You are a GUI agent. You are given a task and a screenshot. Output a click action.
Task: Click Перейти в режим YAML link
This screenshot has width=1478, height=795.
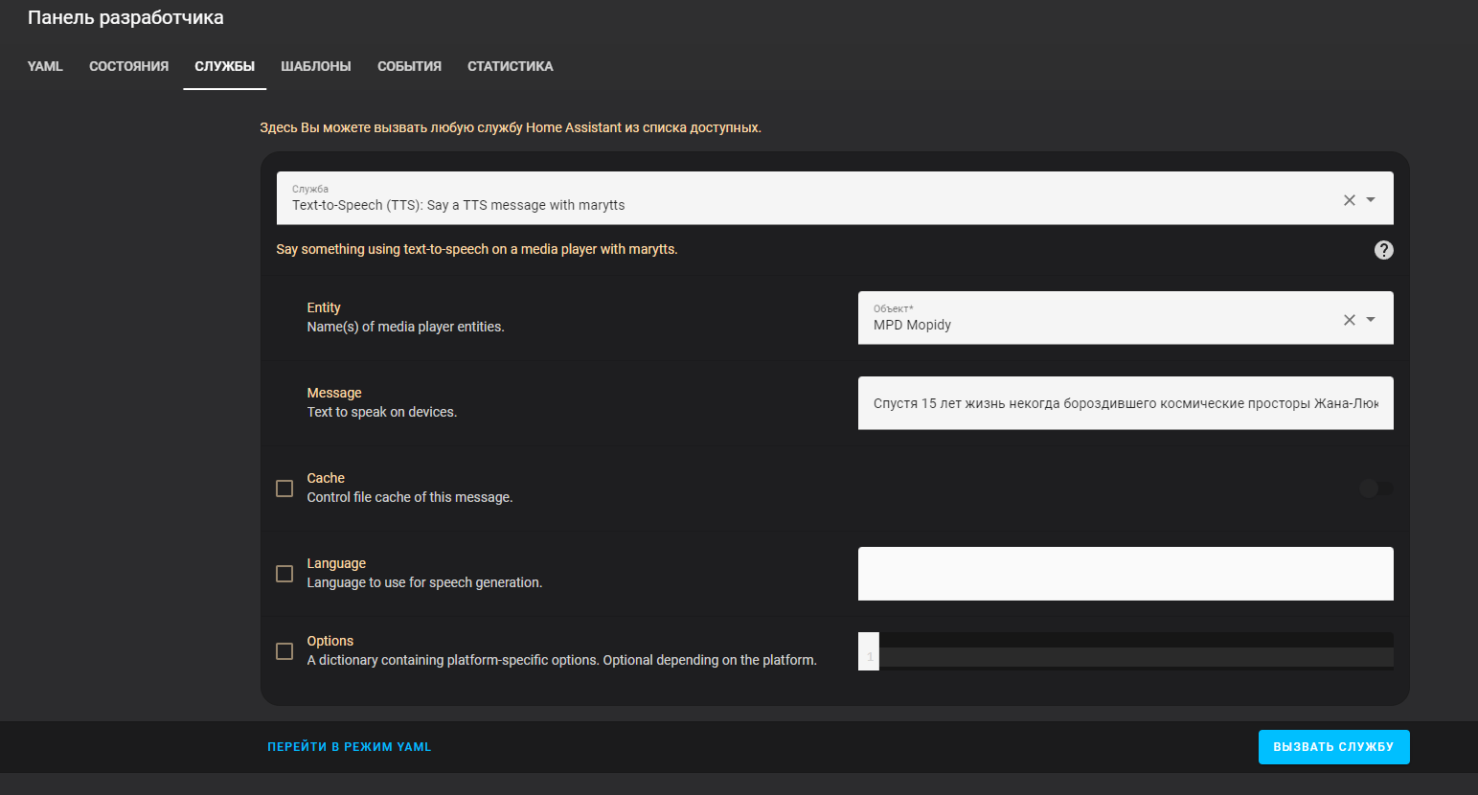(349, 747)
